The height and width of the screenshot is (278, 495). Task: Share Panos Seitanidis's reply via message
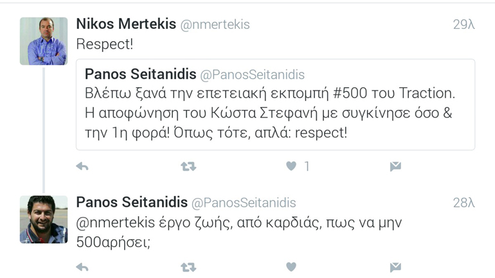point(395,266)
